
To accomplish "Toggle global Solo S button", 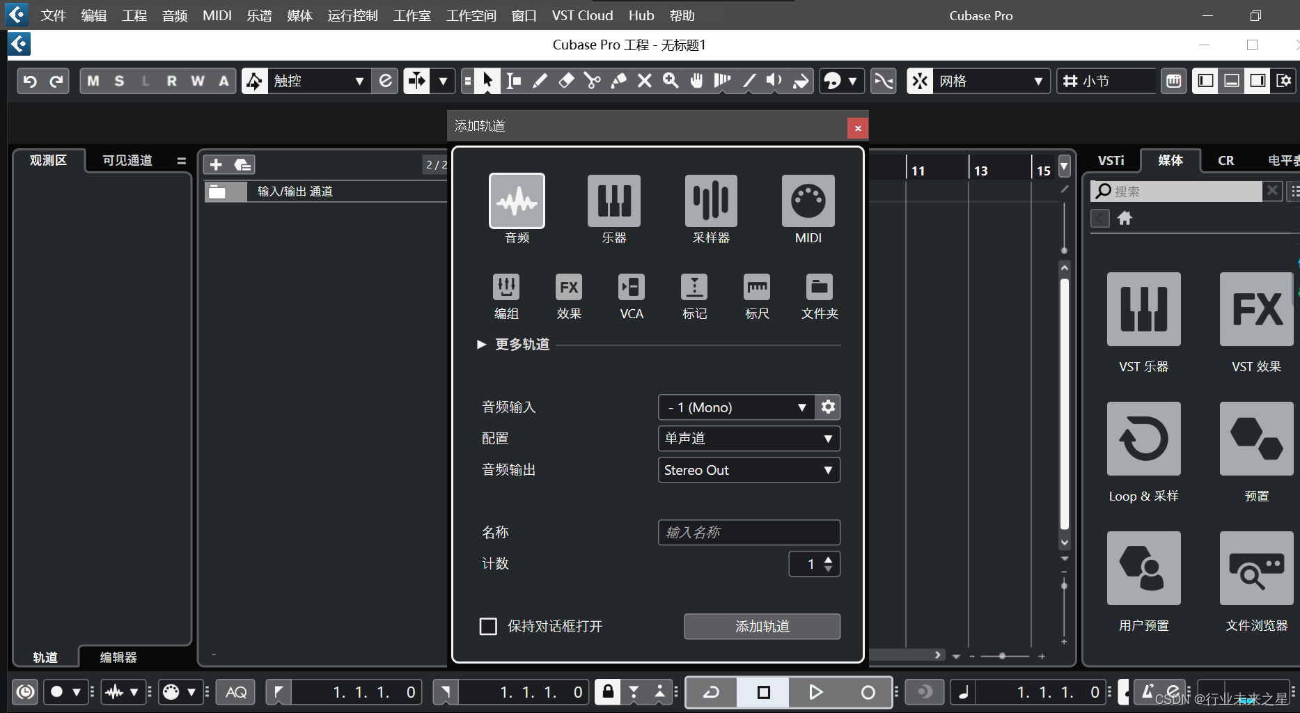I will point(119,81).
